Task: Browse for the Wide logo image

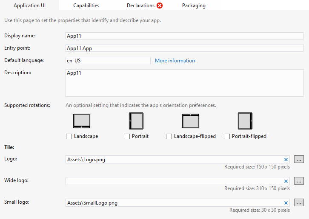Action: 299,181
